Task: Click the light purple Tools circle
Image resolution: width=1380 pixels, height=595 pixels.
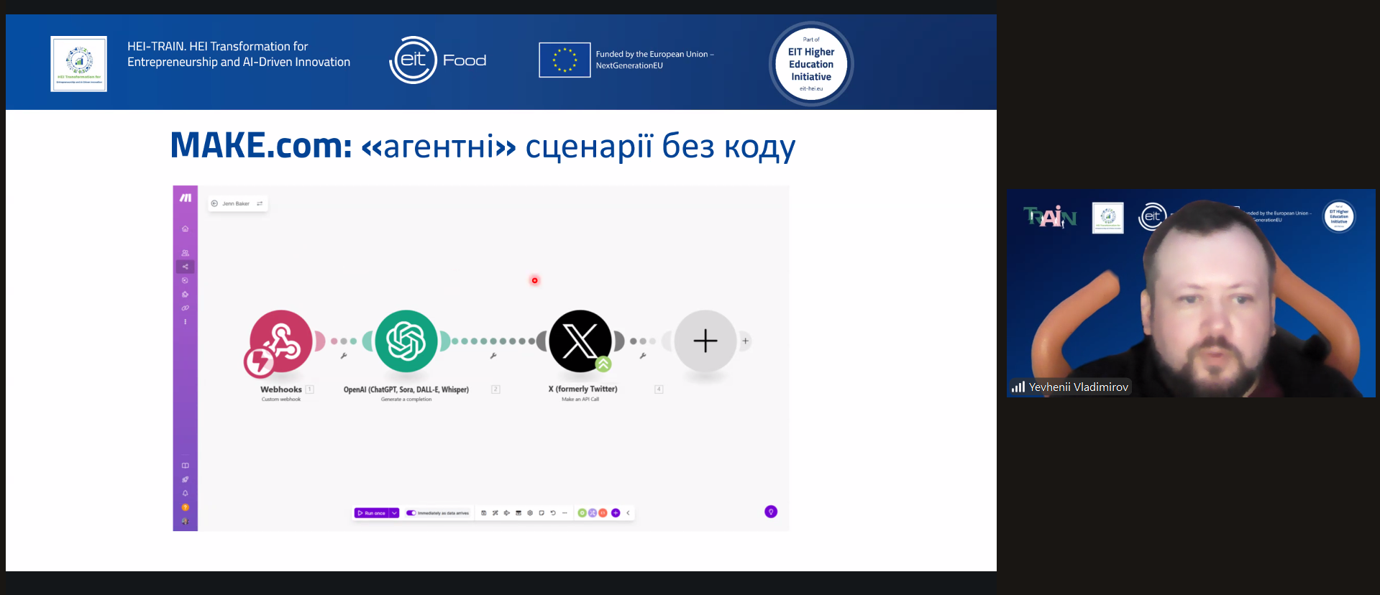Action: pos(593,513)
